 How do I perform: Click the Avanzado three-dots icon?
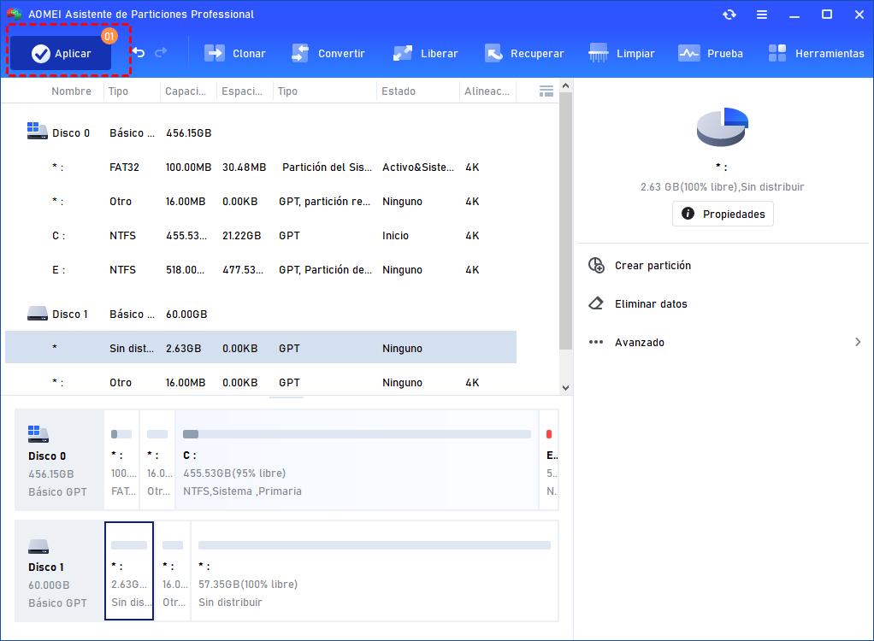[x=596, y=342]
